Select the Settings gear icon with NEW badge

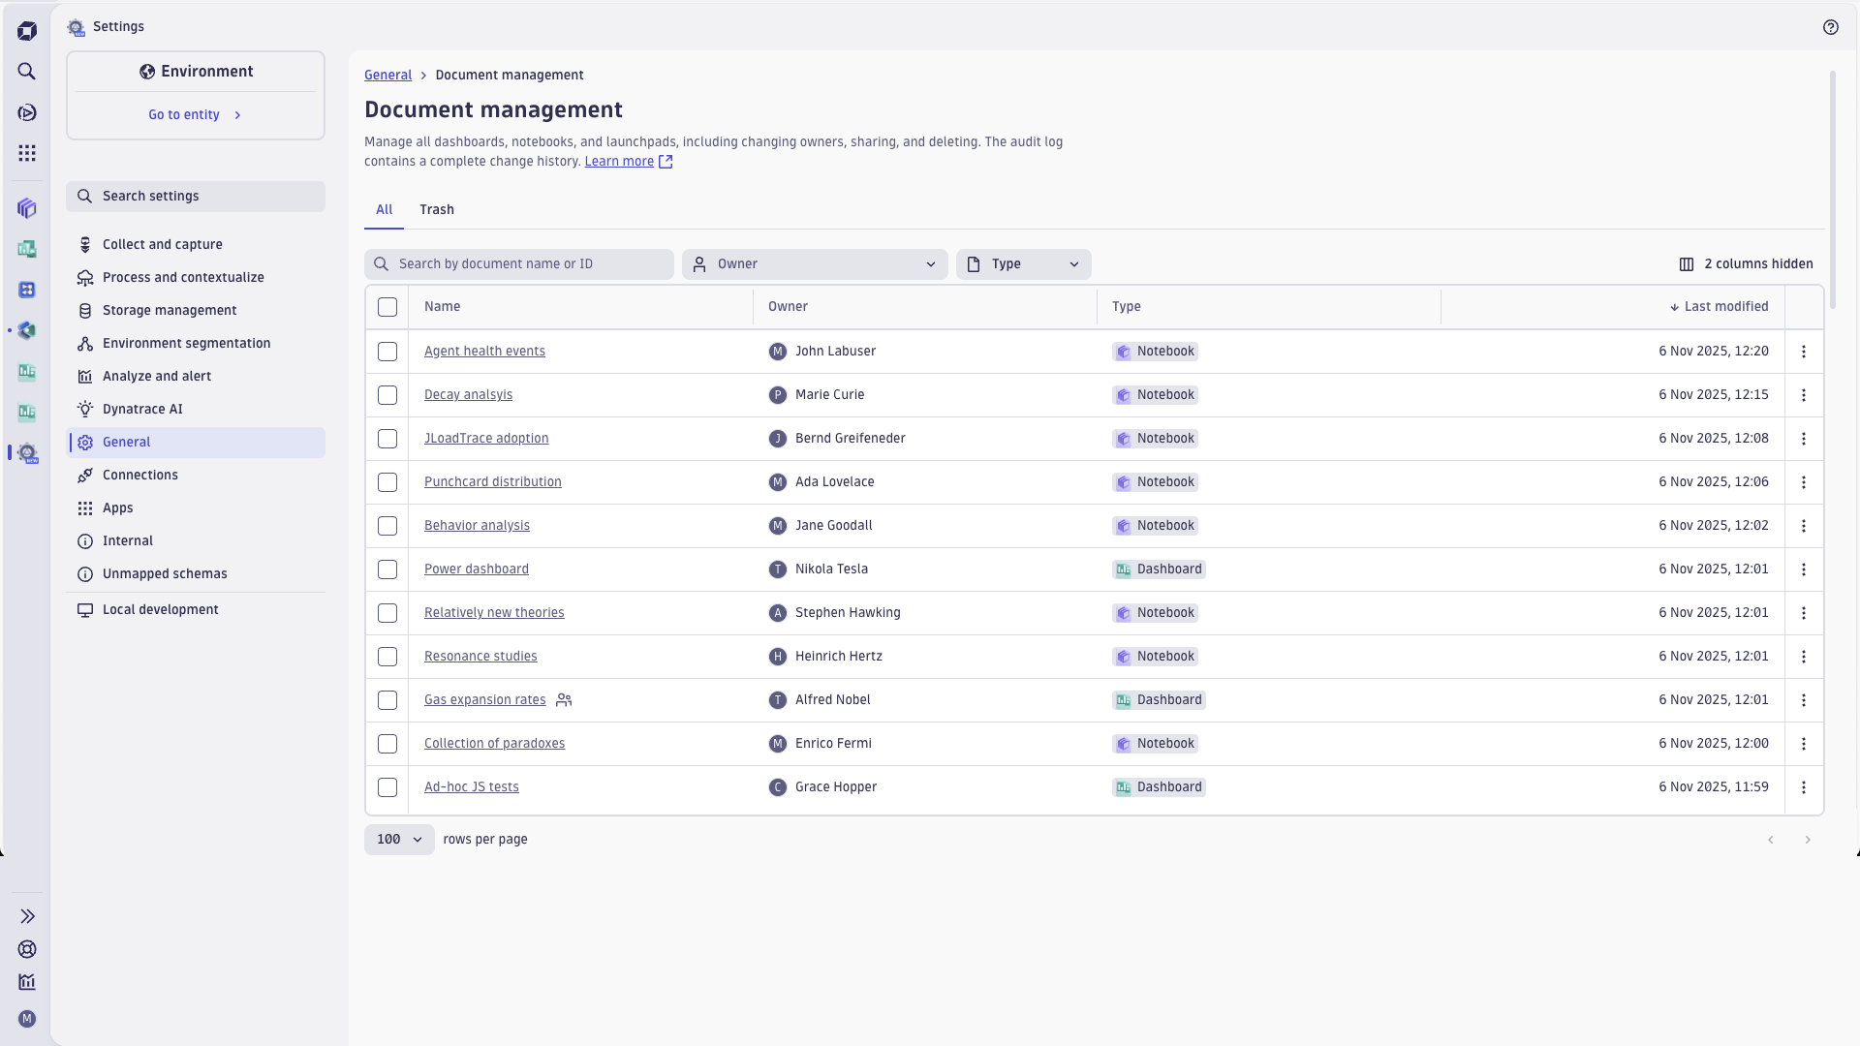[x=27, y=453]
